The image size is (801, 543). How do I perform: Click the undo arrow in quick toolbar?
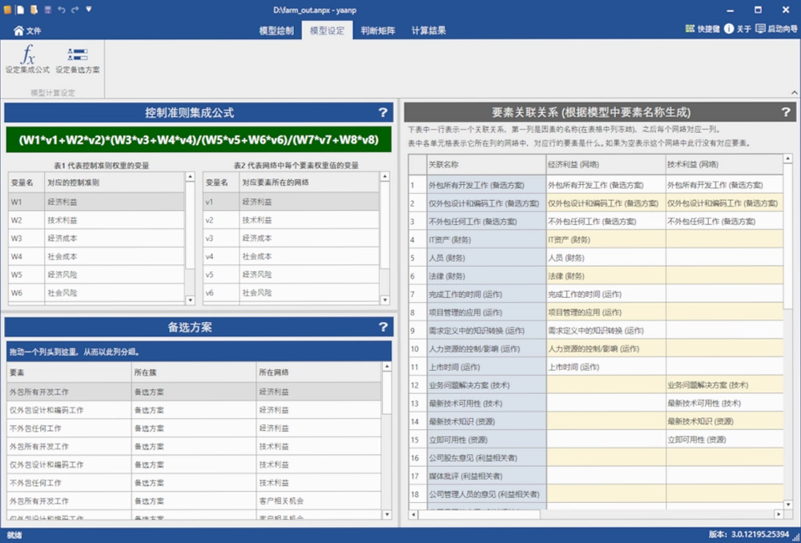(62, 10)
